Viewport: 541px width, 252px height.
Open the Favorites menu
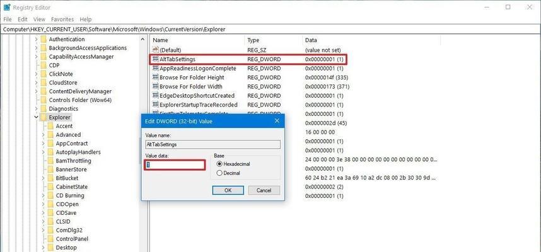click(x=62, y=20)
